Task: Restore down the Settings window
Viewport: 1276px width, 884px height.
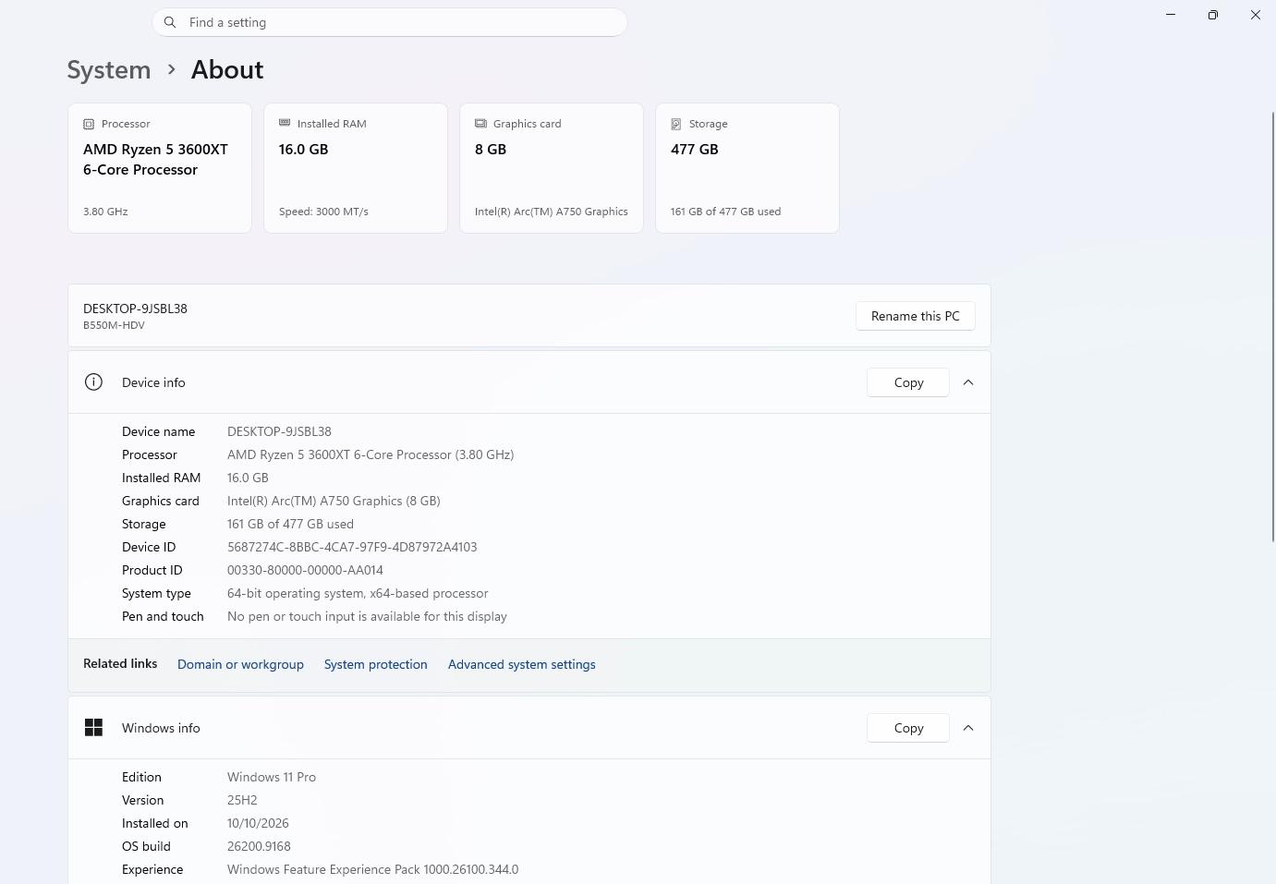Action: [x=1213, y=15]
